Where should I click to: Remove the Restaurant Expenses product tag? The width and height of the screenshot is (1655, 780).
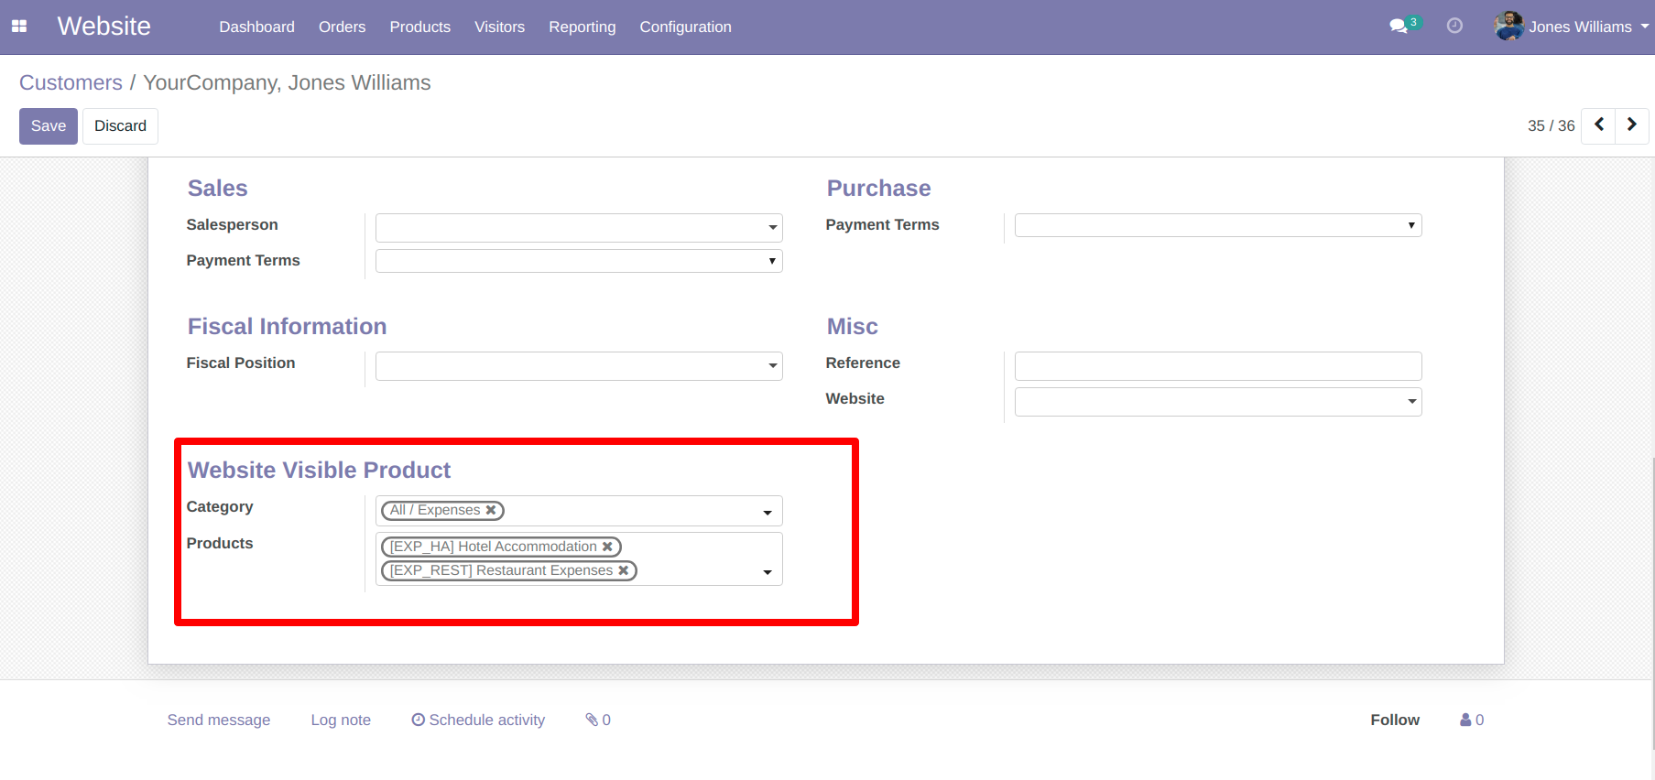click(x=624, y=570)
